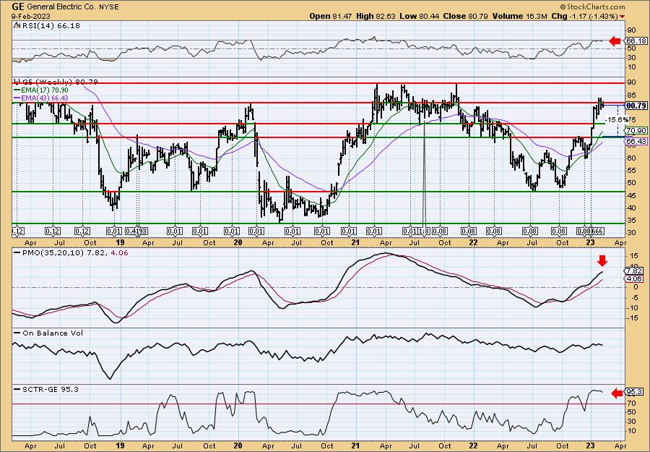Click the On Balance Vol legend label
This screenshot has height=452, width=650.
[49, 333]
